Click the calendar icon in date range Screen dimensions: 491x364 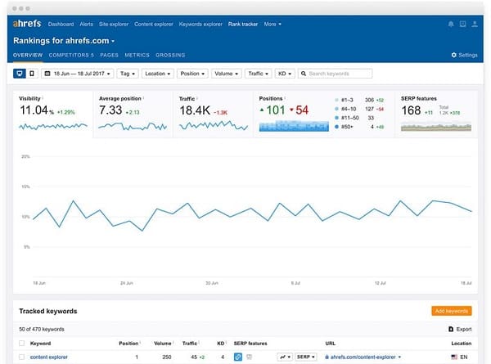47,74
